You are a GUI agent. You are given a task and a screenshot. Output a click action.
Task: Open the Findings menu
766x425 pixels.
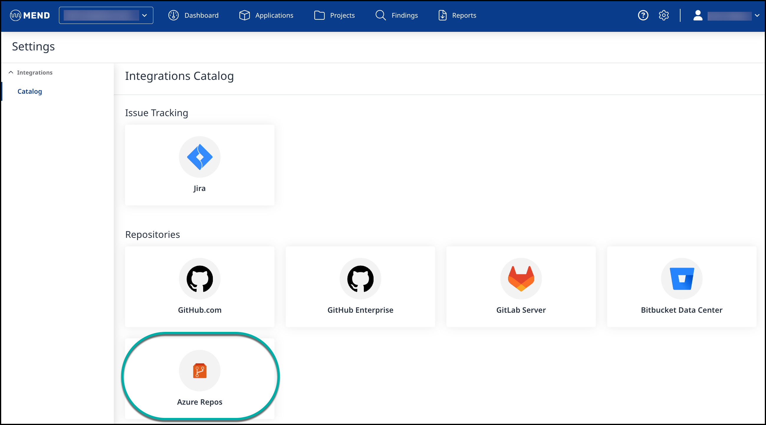[405, 15]
